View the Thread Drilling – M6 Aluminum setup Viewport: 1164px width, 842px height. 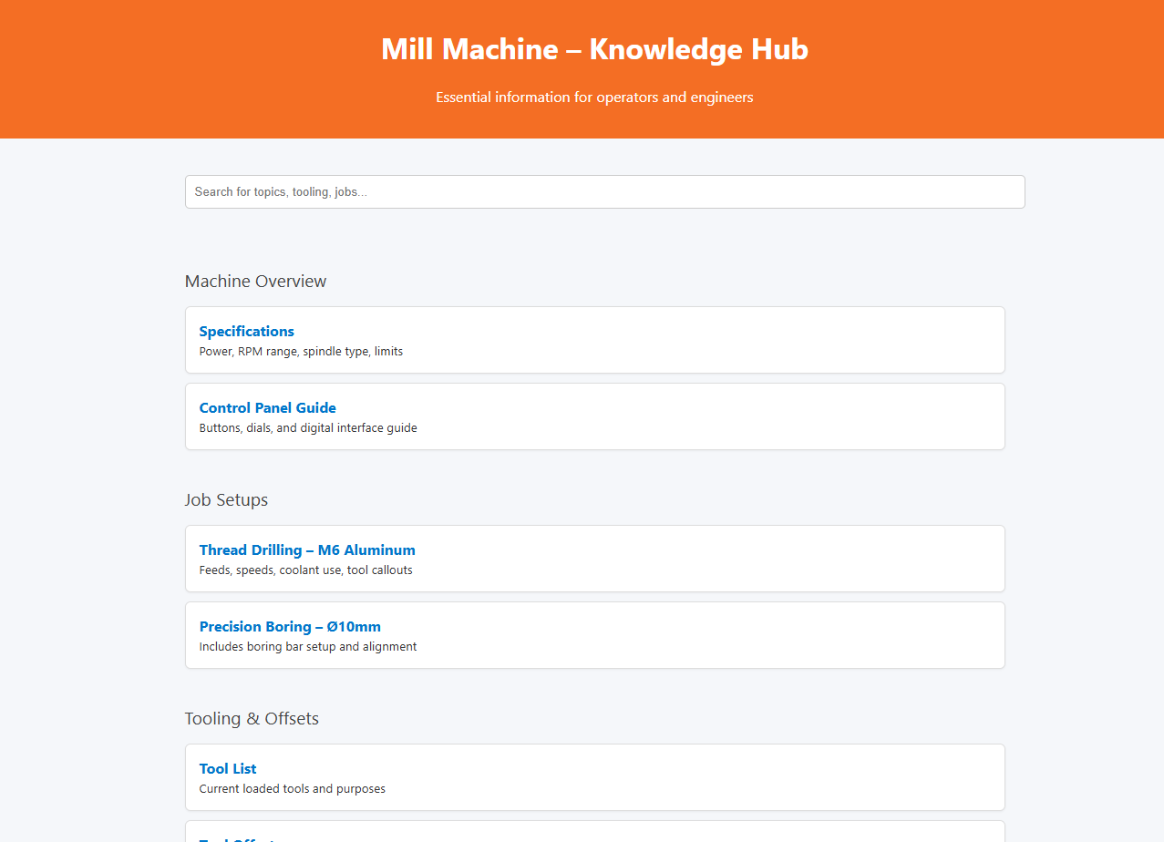[307, 549]
